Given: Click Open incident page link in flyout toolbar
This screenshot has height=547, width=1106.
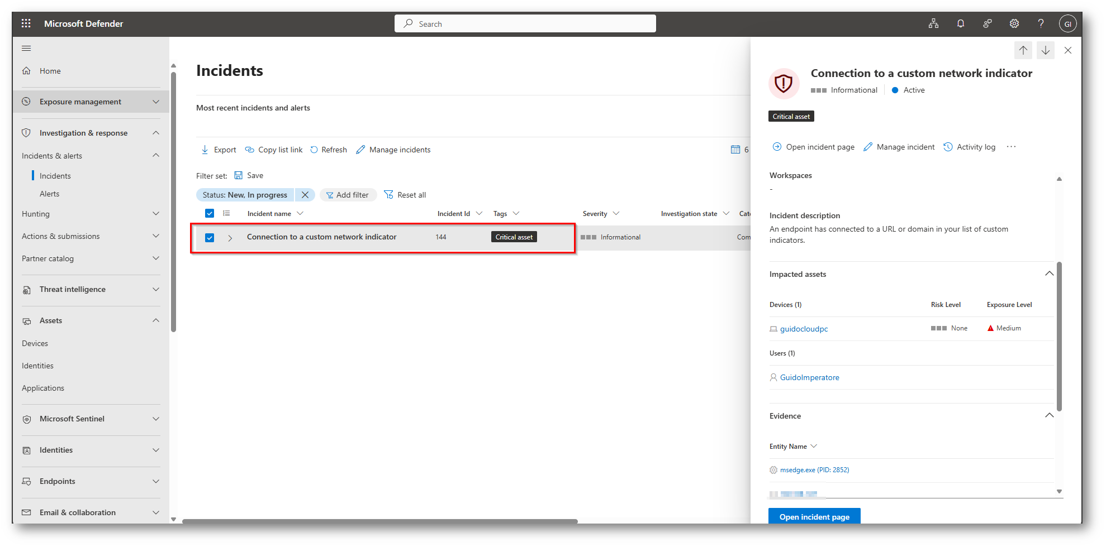Looking at the screenshot, I should tap(813, 147).
